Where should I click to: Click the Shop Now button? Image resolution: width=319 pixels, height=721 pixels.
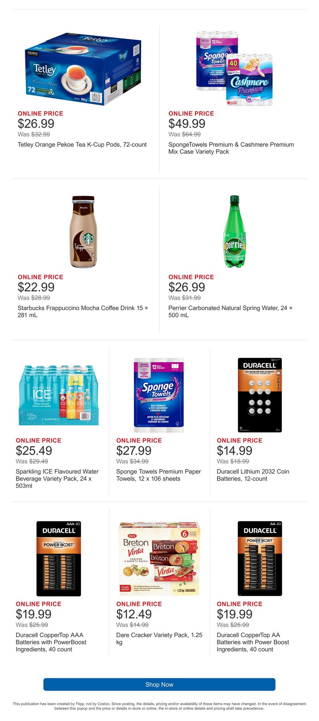point(159,684)
